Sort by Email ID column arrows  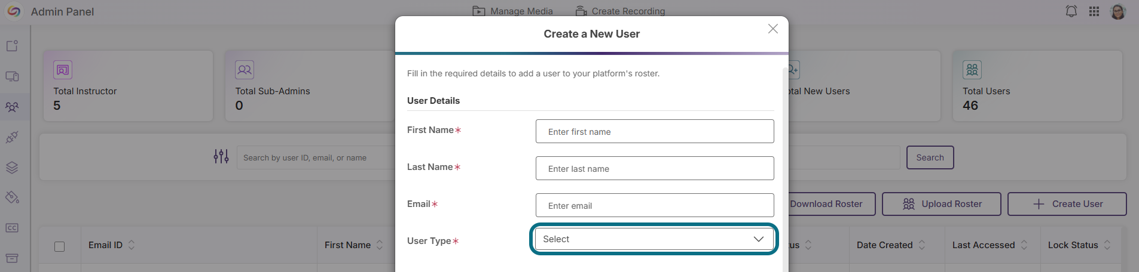tap(132, 245)
